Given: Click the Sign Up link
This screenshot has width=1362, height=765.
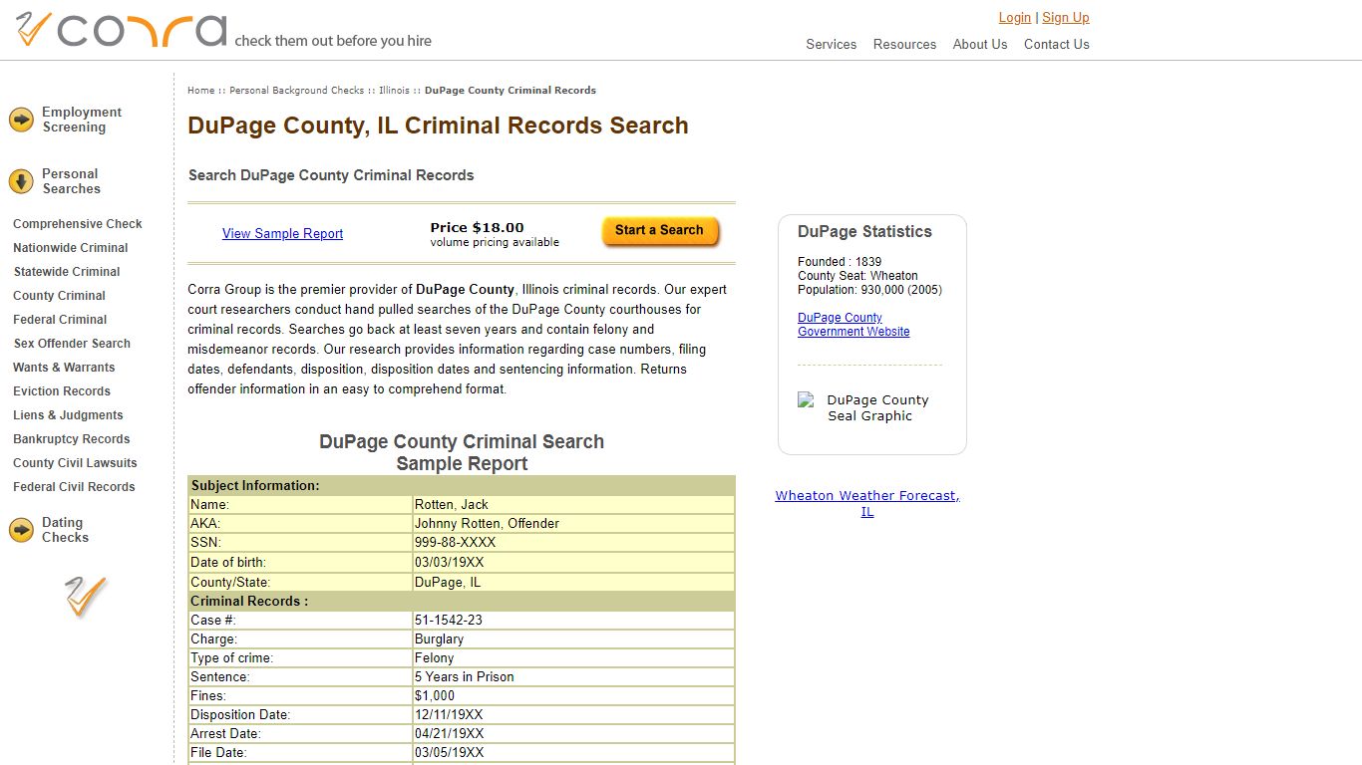Looking at the screenshot, I should coord(1066,17).
